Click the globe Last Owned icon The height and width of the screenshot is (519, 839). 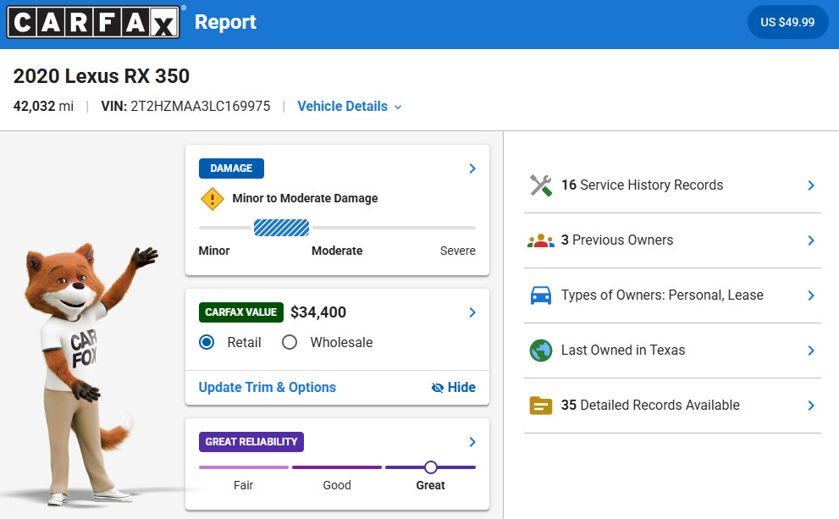click(x=541, y=351)
